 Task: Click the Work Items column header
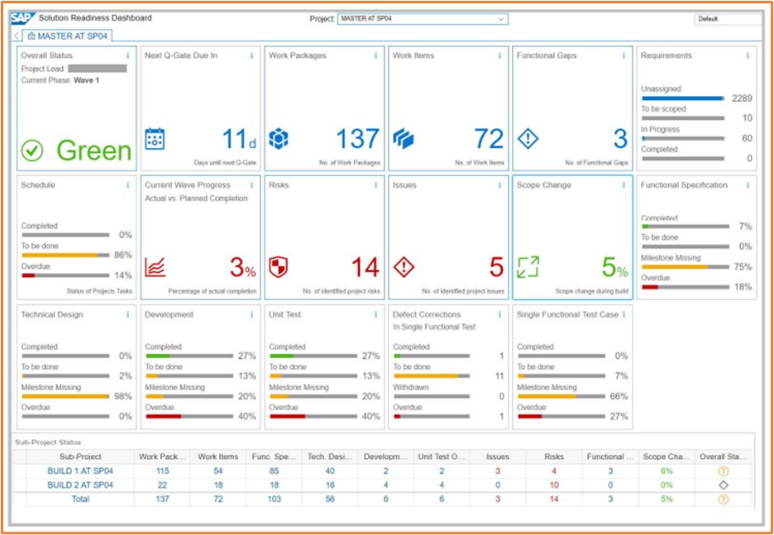218,457
